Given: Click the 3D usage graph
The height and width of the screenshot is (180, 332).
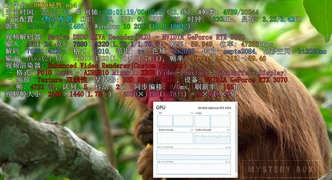Looking at the screenshot, I should 175,121.
